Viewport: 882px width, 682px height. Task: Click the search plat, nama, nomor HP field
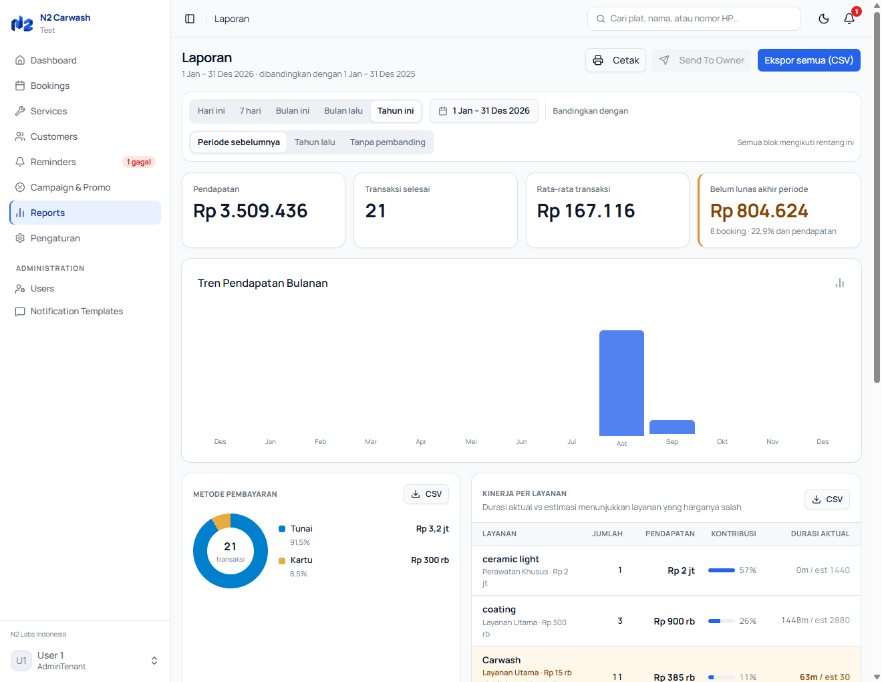pyautogui.click(x=694, y=19)
